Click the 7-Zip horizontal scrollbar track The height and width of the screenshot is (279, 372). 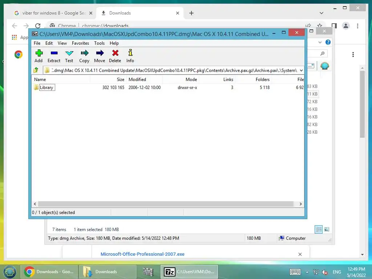click(x=166, y=204)
